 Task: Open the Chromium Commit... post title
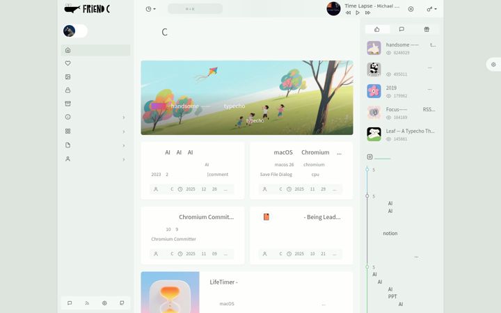click(x=207, y=217)
